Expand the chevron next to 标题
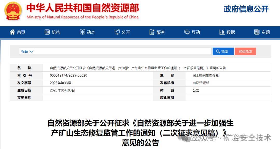 click(31, 51)
